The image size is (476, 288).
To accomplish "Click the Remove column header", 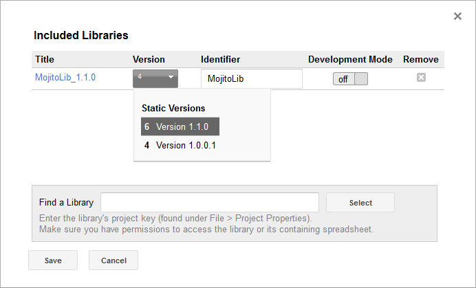I will coord(420,60).
